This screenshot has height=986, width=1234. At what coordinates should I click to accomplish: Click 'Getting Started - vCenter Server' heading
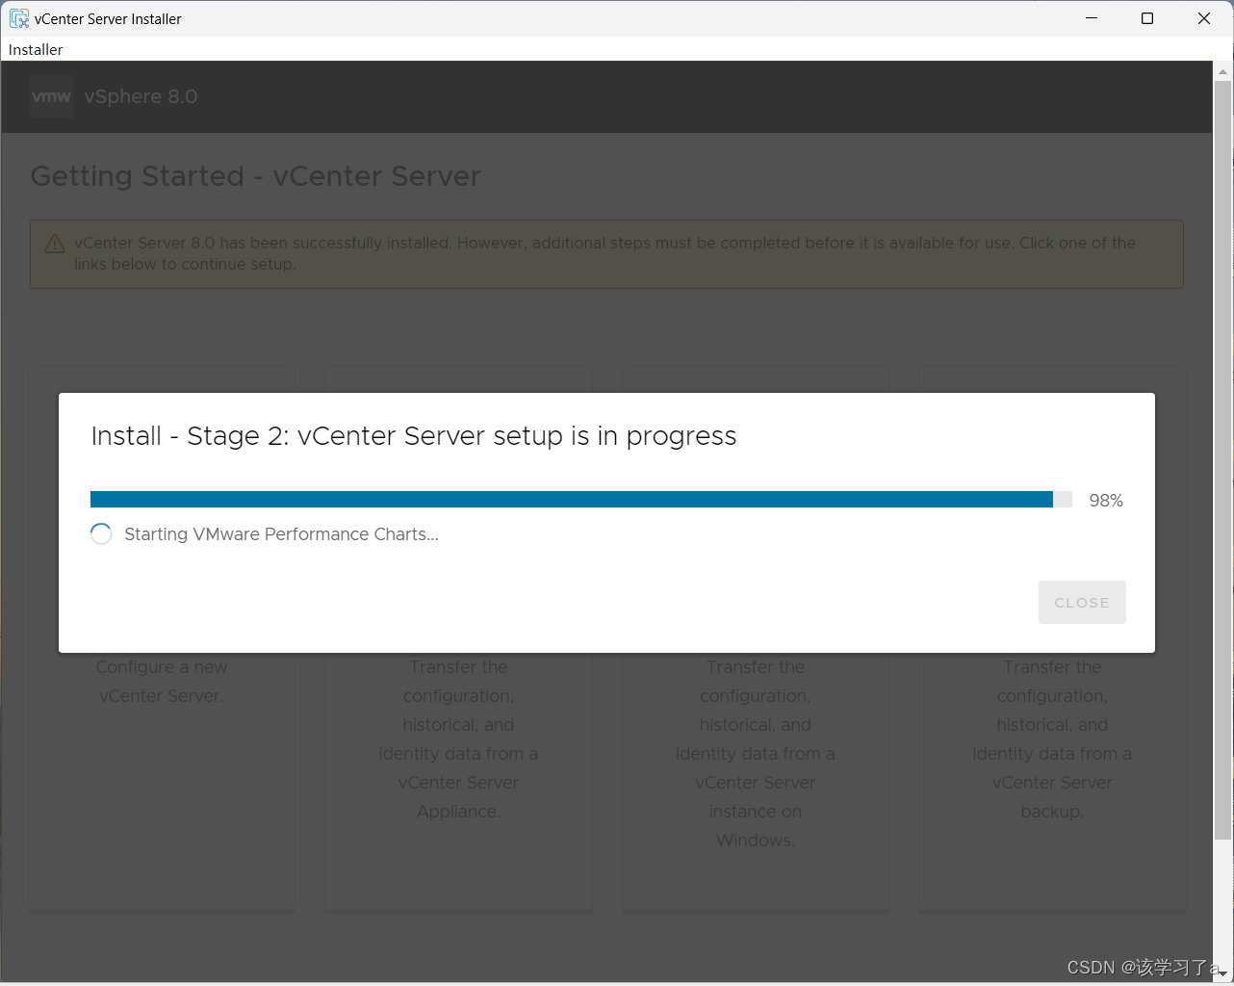[255, 176]
